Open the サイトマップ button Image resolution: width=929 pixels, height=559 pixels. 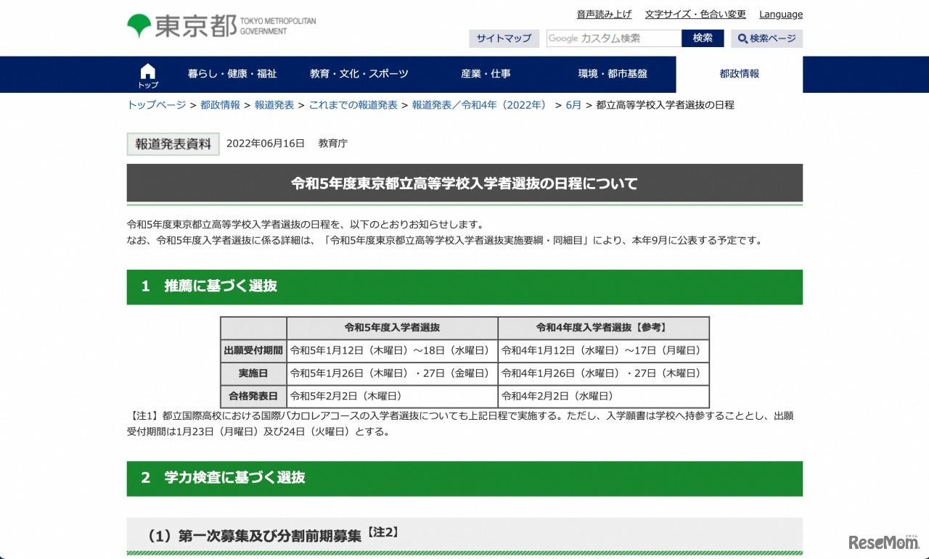(504, 38)
